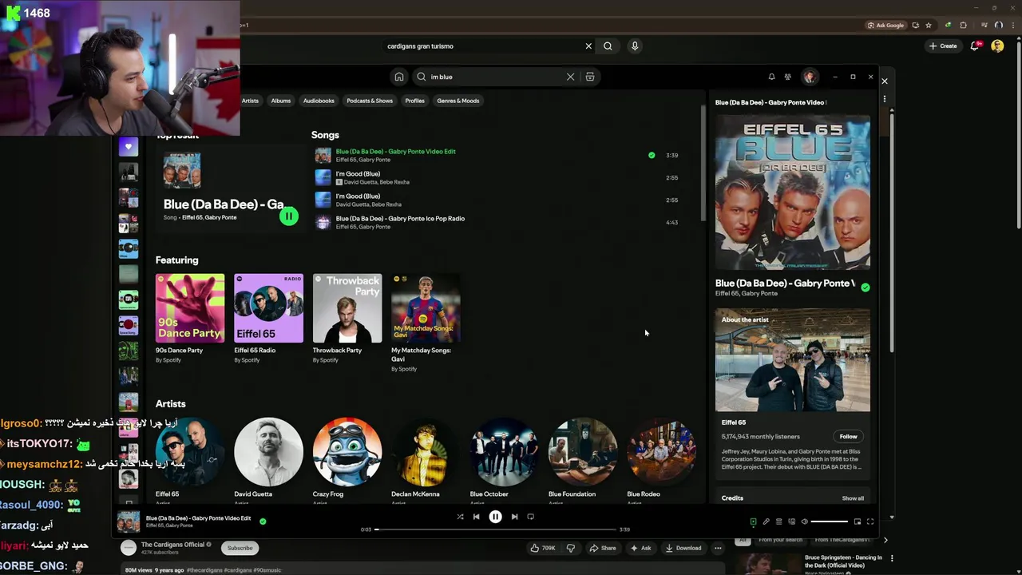Image resolution: width=1022 pixels, height=575 pixels.
Task: Start YouTube voice search microphone
Action: click(x=635, y=46)
